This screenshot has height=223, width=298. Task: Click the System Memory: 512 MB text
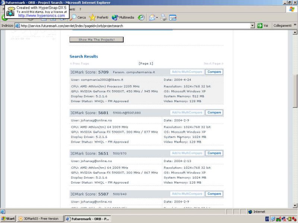tap(184, 96)
